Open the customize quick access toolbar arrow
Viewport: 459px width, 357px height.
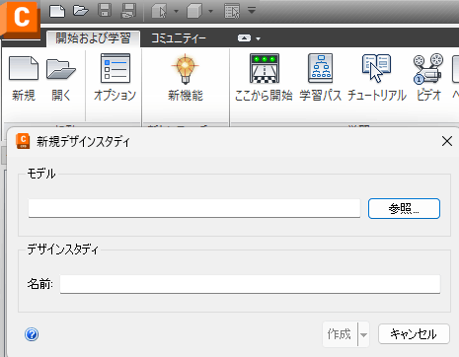click(x=252, y=11)
